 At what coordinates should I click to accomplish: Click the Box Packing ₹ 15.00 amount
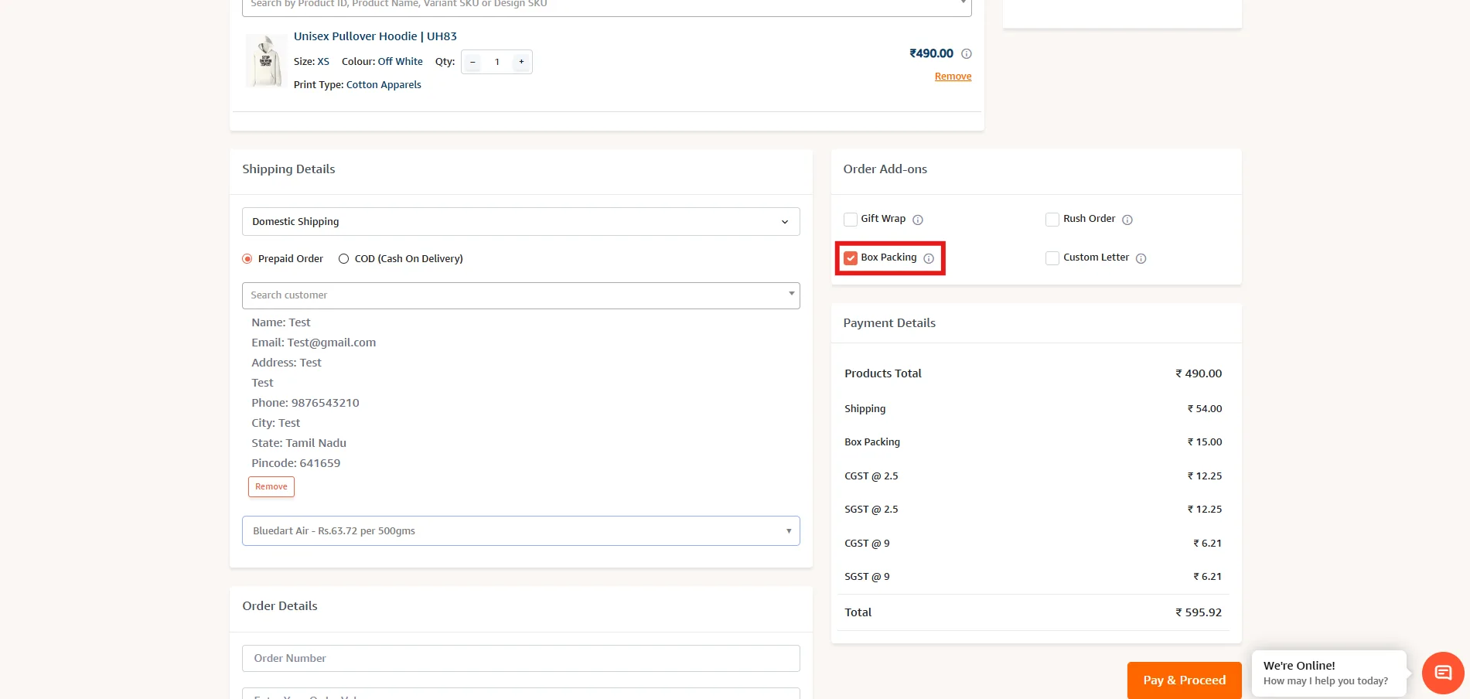(1205, 442)
